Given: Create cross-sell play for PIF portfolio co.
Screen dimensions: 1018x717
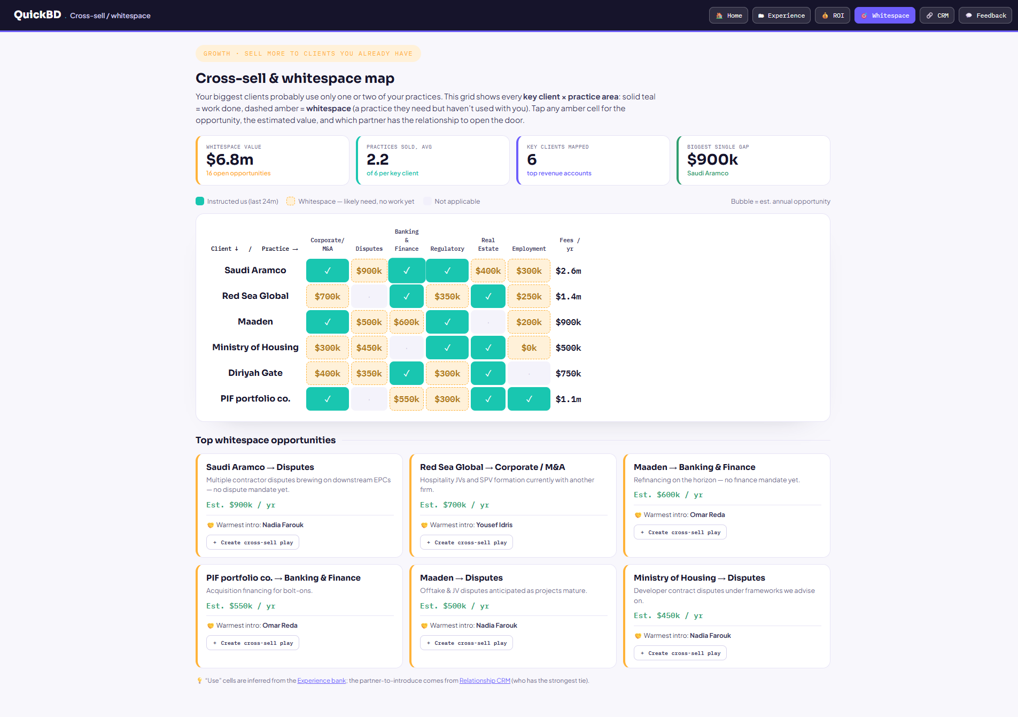Looking at the screenshot, I should click(253, 643).
